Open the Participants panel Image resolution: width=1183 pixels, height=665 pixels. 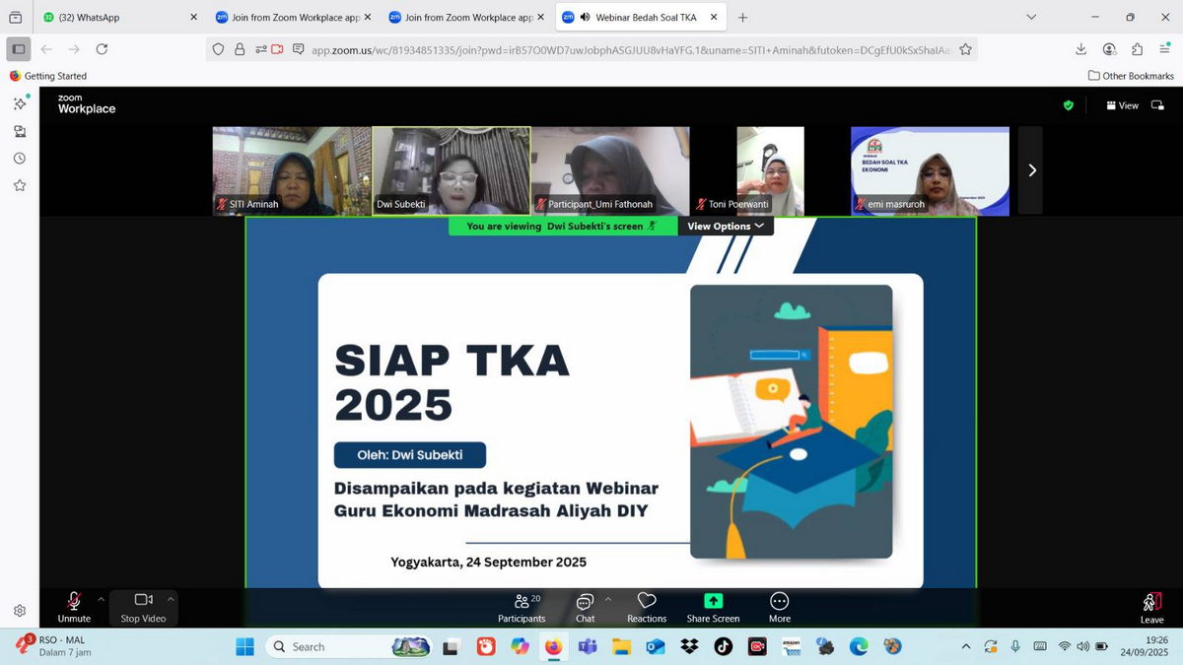coord(522,607)
